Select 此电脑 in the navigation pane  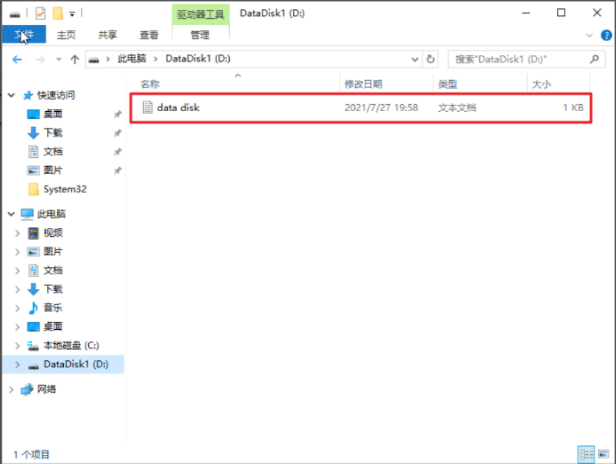click(51, 214)
